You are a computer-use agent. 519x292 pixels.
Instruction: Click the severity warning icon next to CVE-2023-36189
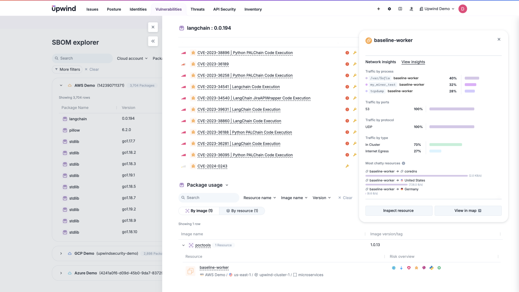click(347, 64)
